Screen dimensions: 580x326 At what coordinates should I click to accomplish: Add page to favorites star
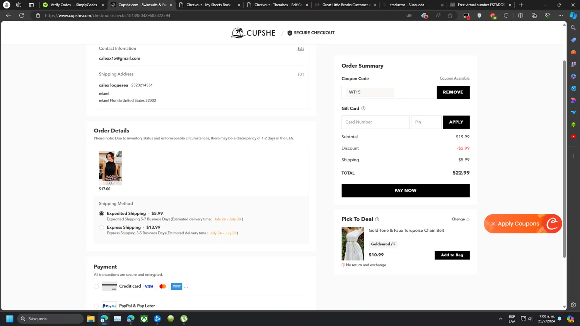(x=450, y=15)
